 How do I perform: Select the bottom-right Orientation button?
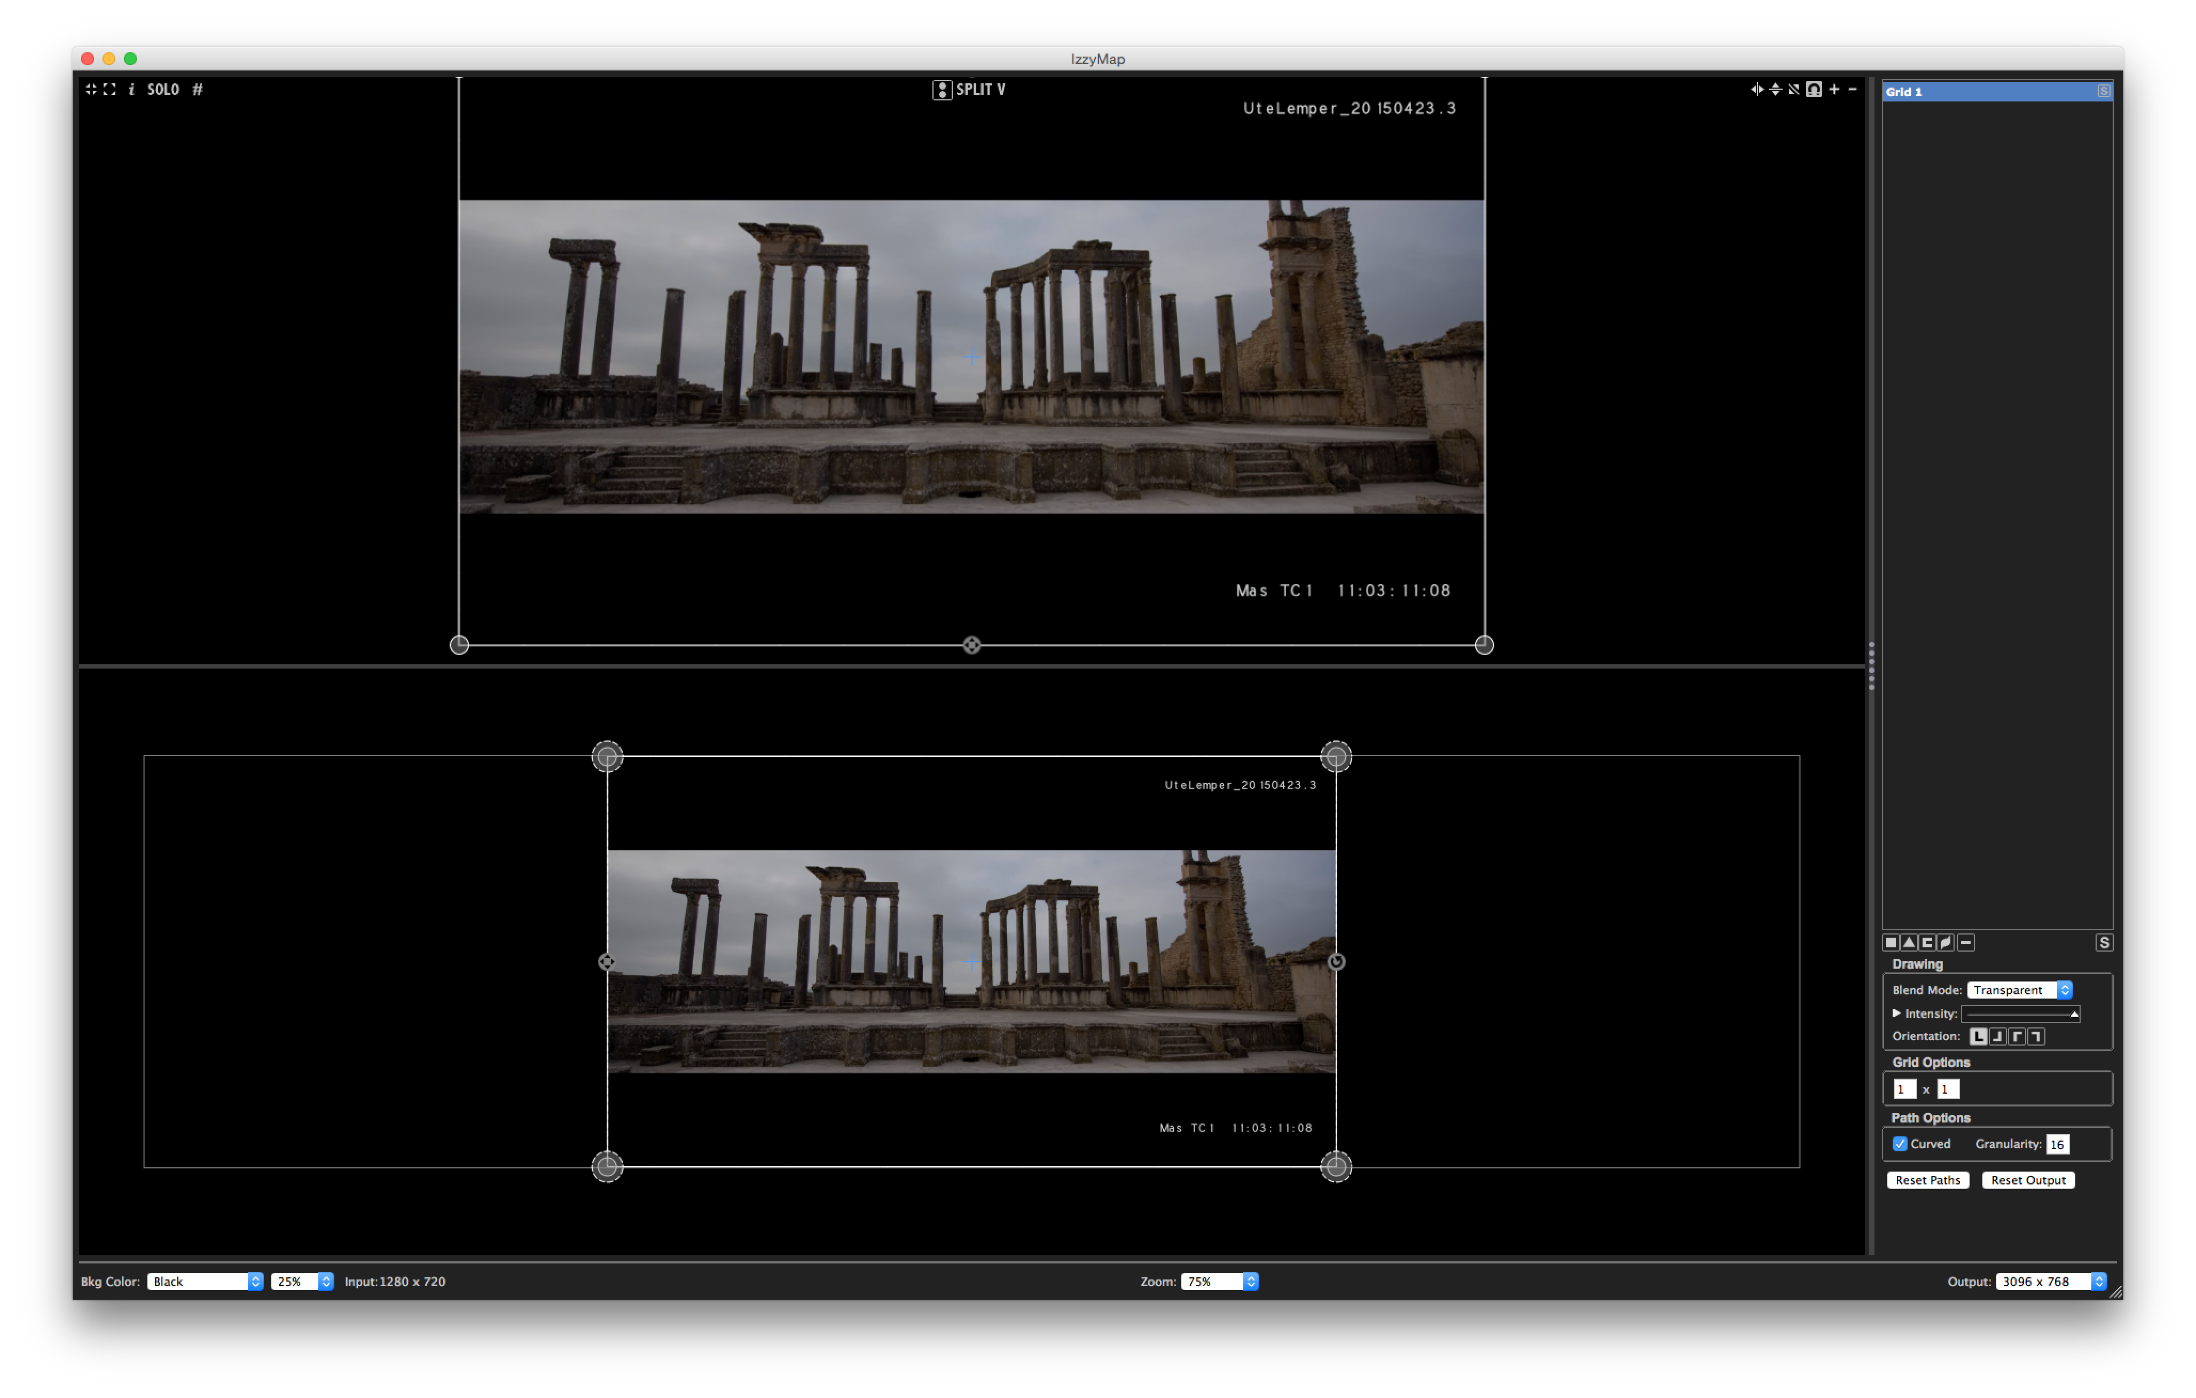point(1997,1036)
